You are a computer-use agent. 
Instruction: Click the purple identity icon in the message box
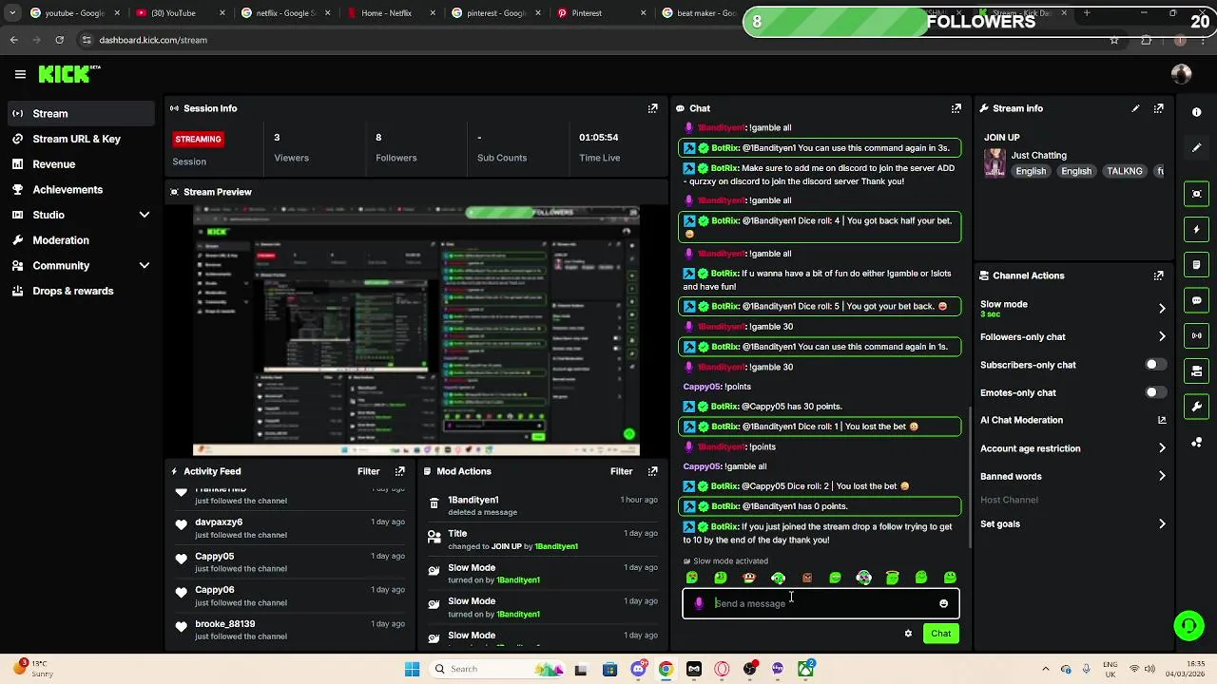pos(699,604)
